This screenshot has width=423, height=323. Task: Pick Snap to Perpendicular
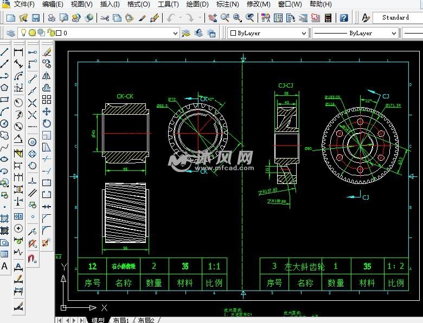(33, 181)
